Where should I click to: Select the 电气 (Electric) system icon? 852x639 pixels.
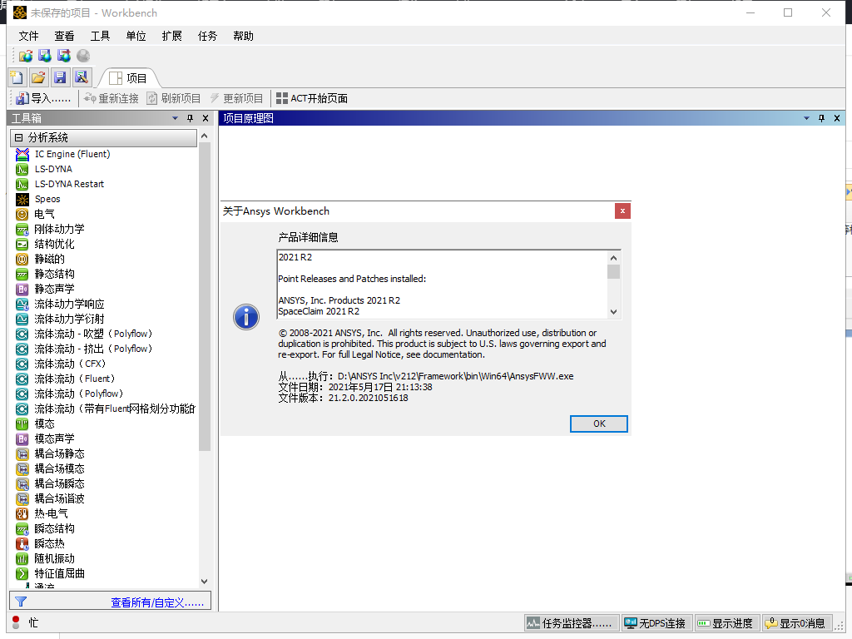22,214
